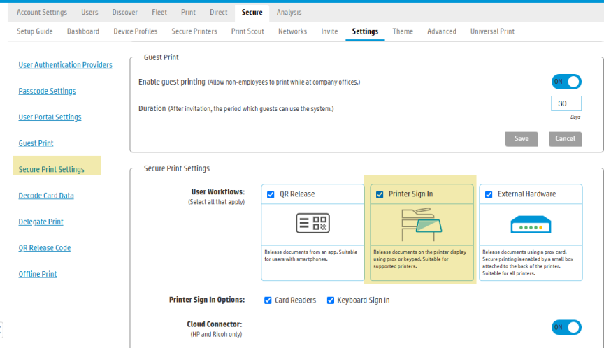Save the guest print settings
Viewport: 604px width, 348px height.
522,138
